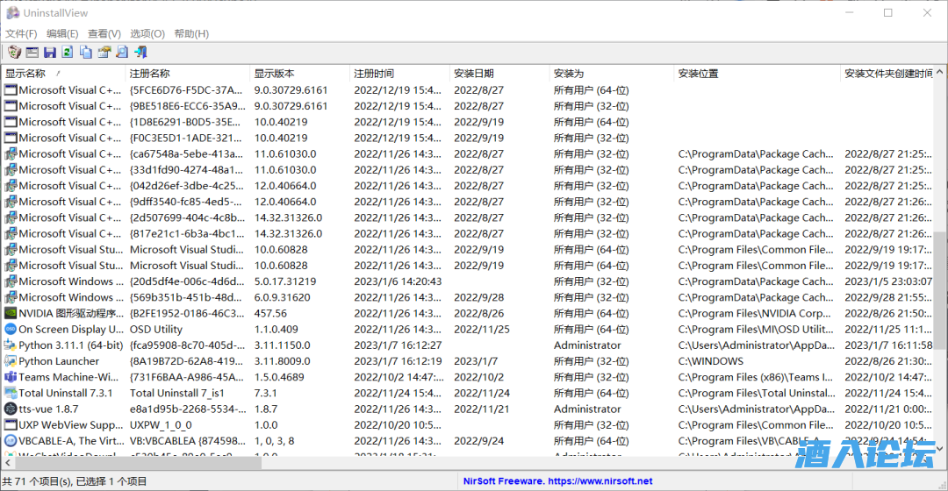Open the 帮助(H) menu
The image size is (948, 491).
(191, 33)
